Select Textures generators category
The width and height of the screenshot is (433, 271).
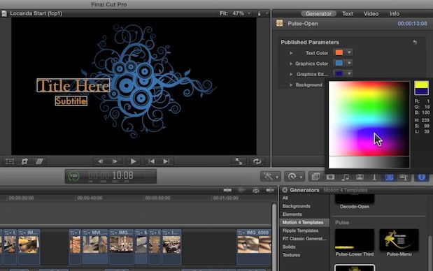click(291, 255)
